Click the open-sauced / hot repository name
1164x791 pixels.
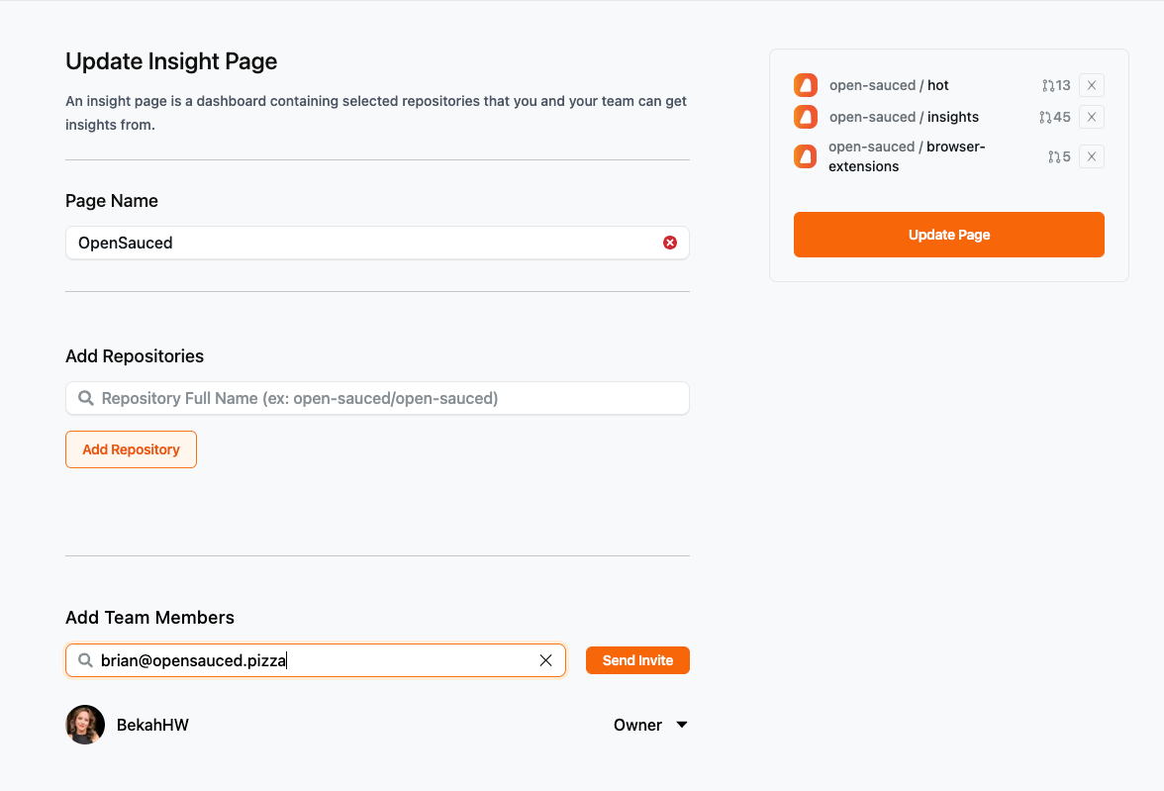tap(889, 85)
